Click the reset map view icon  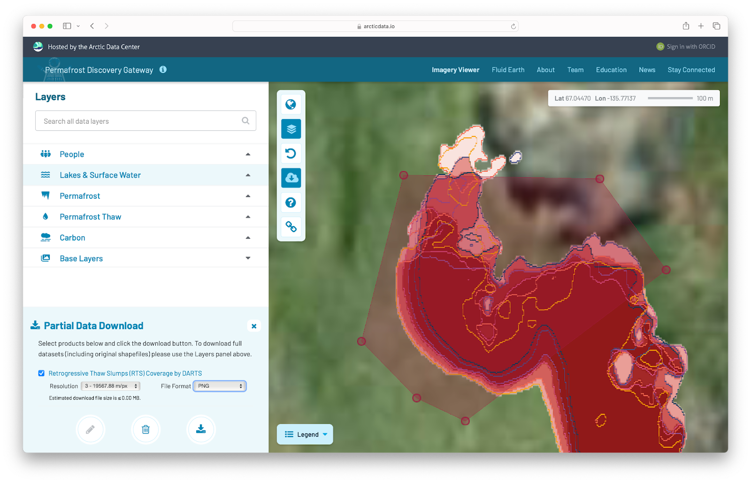291,153
